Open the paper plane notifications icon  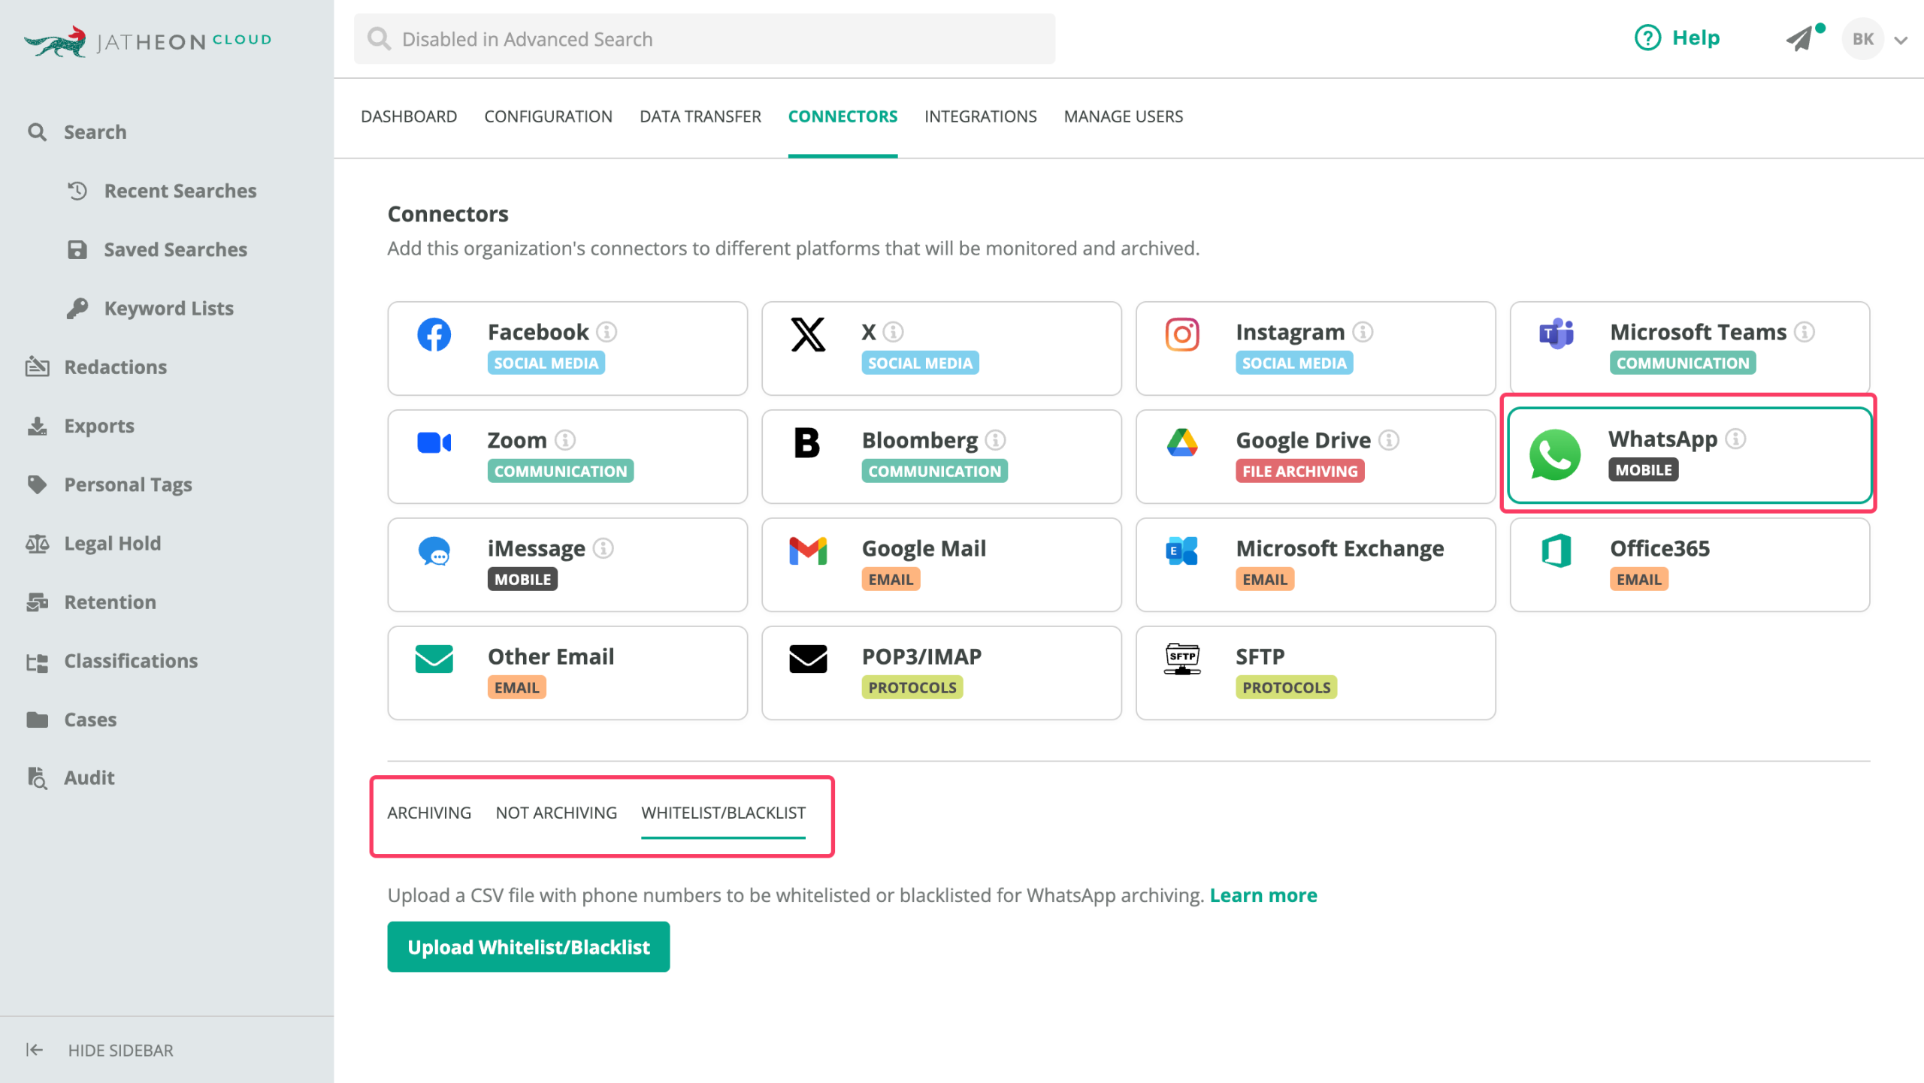pos(1801,39)
